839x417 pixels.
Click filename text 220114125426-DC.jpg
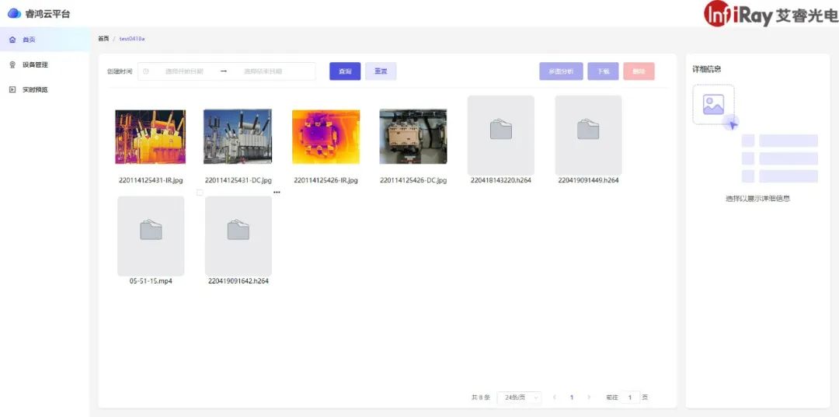[x=413, y=180]
